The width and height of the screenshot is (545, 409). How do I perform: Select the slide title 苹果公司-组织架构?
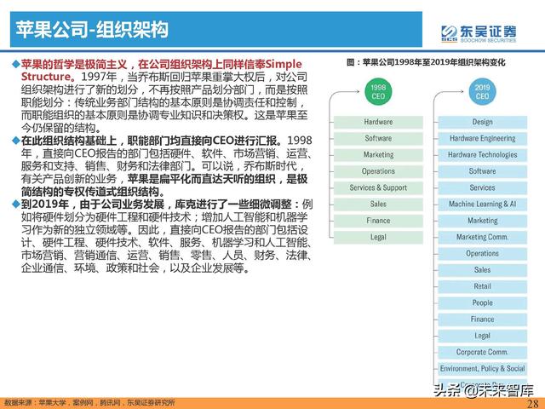[92, 29]
